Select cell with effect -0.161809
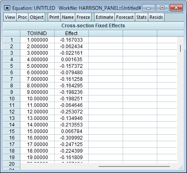Image resolution: width=187 pixels, height=173 pixels. point(71,157)
